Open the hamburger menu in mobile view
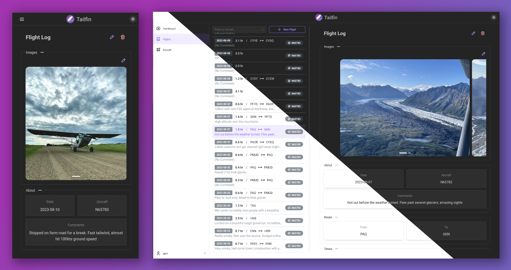This screenshot has height=270, width=511. click(x=22, y=19)
